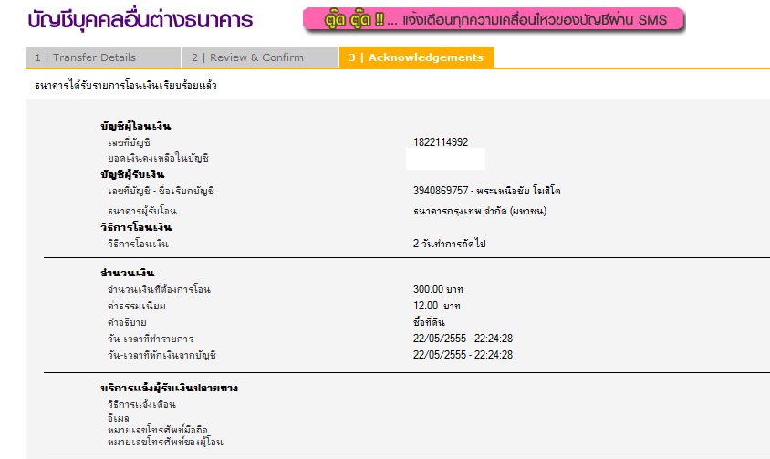Viewport: 770px width, 459px height.
Task: Click transfer method value 2 วันทำการถัดไป
Action: pos(450,244)
